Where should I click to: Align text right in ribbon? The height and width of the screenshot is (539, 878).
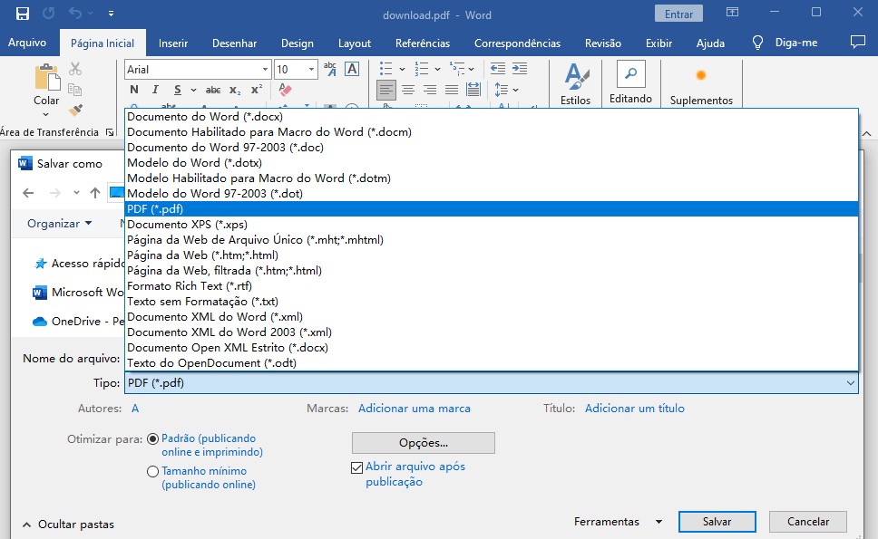click(x=430, y=90)
